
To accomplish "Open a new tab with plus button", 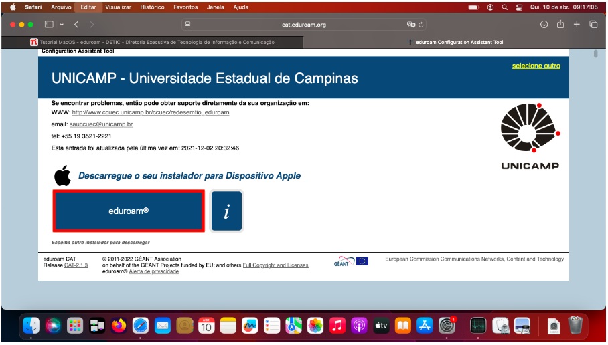I will click(577, 24).
